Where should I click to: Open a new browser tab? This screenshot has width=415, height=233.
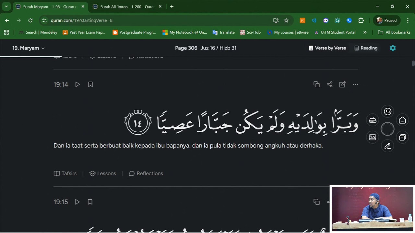coord(172,6)
